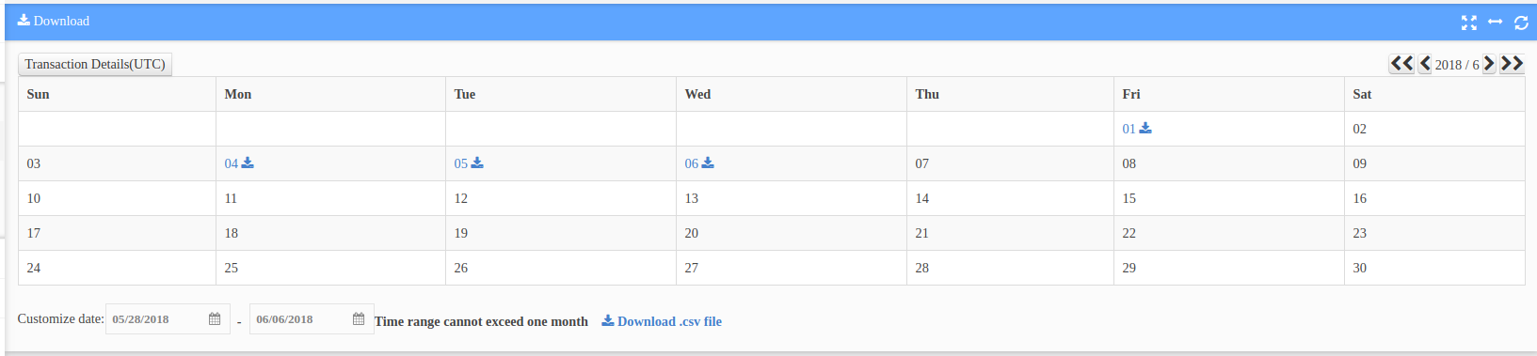The image size is (1537, 356).
Task: Download the transaction file for day 01
Action: [1145, 129]
